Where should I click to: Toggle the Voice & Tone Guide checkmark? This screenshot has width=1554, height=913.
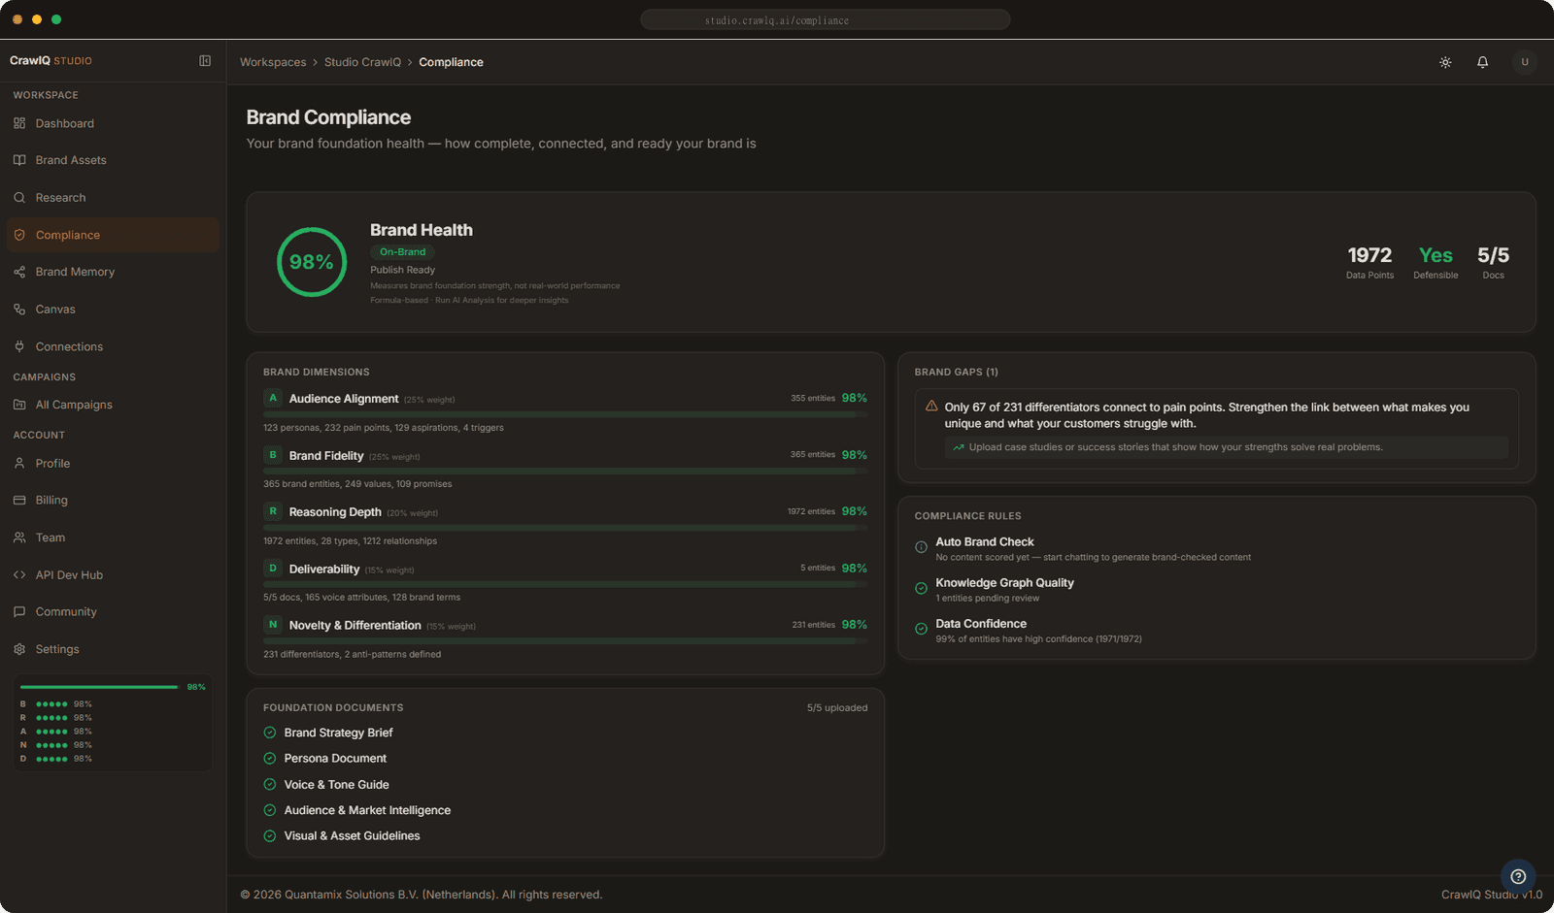269,784
